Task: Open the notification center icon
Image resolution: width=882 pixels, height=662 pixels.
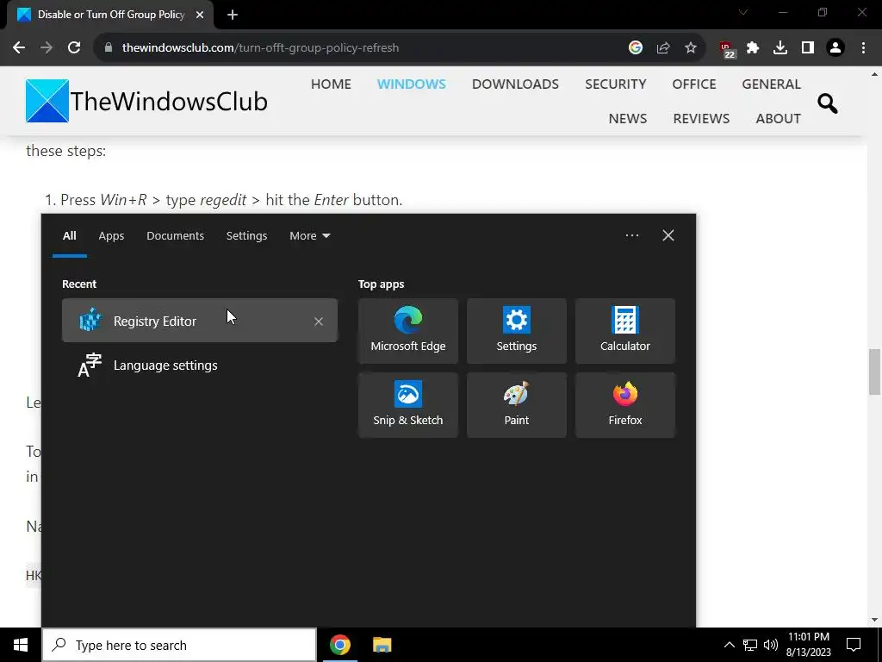Action: tap(854, 645)
